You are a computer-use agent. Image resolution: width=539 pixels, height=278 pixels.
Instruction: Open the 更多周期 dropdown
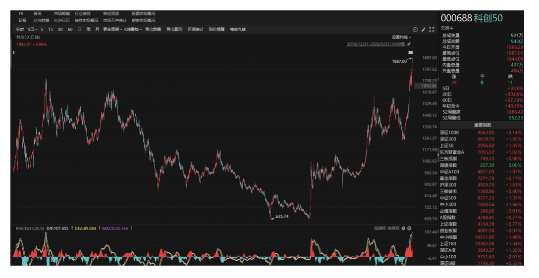(113, 30)
